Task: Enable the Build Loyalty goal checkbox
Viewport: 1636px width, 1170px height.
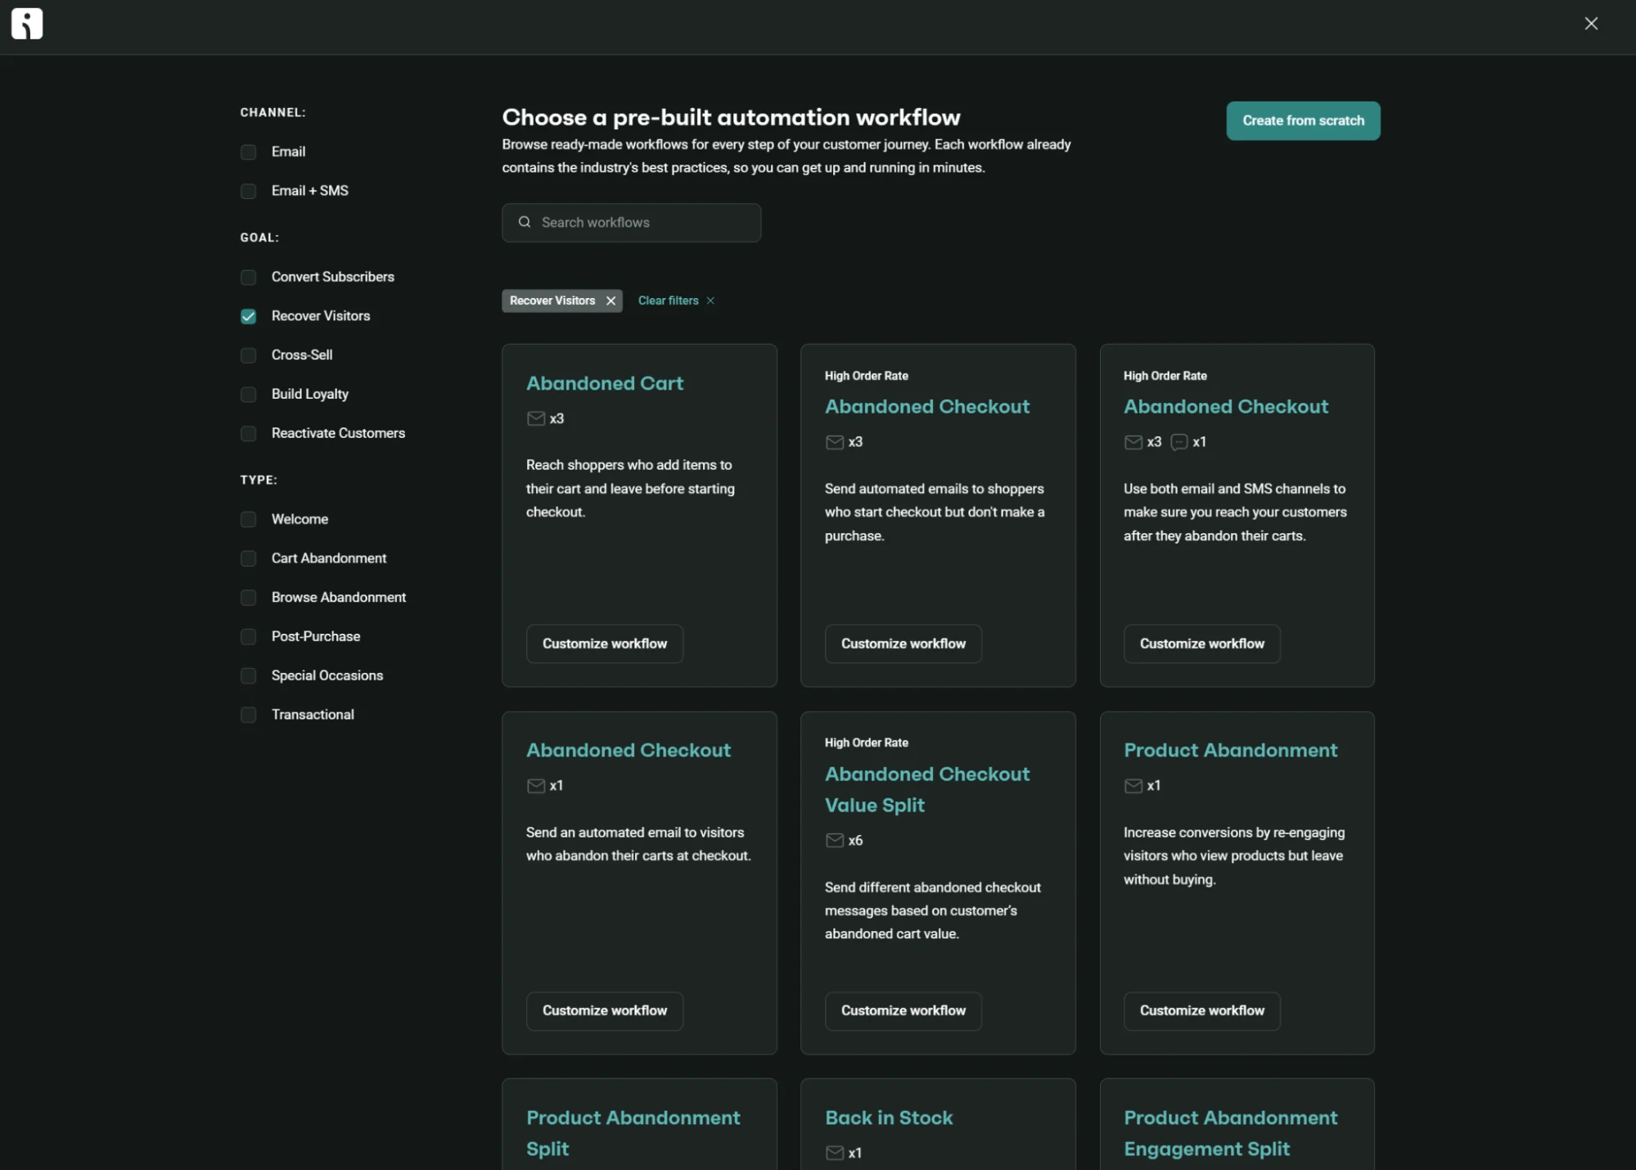Action: tap(249, 395)
